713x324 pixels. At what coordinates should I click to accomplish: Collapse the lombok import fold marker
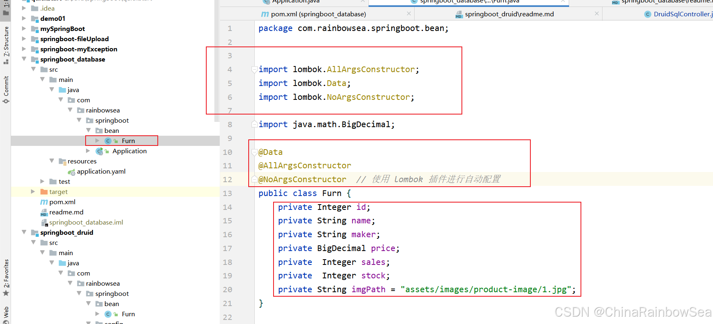[254, 70]
